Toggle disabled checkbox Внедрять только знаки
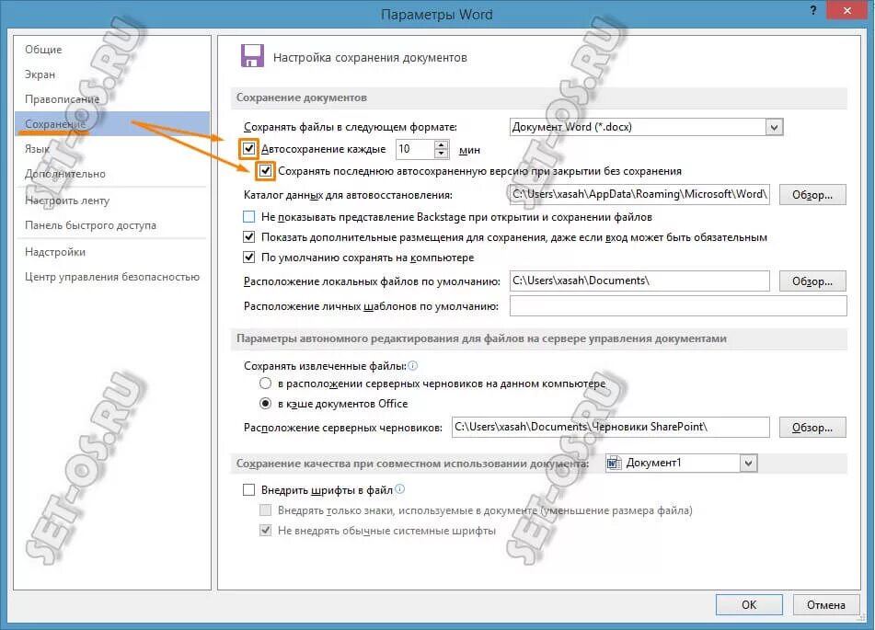875x630 pixels. pyautogui.click(x=266, y=510)
